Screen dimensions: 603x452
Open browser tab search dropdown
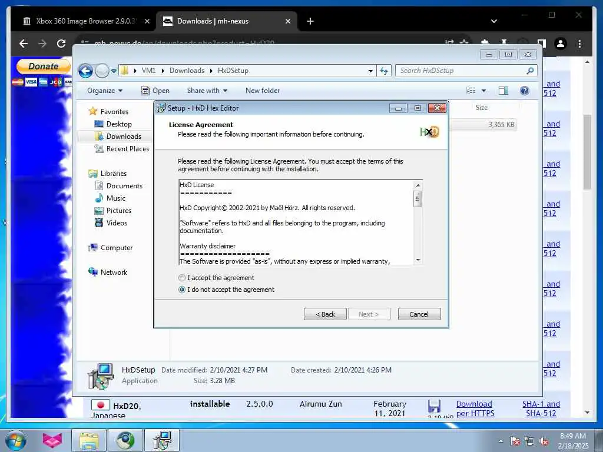tap(494, 21)
